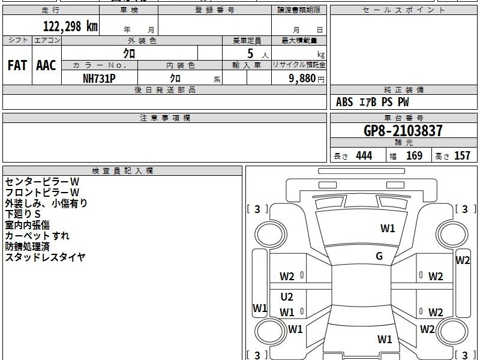
Task: Click the 乗車定員 header
Action: coord(247,40)
